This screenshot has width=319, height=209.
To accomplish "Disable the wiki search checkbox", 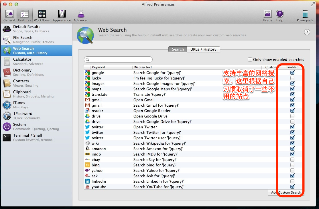I will click(x=292, y=143).
